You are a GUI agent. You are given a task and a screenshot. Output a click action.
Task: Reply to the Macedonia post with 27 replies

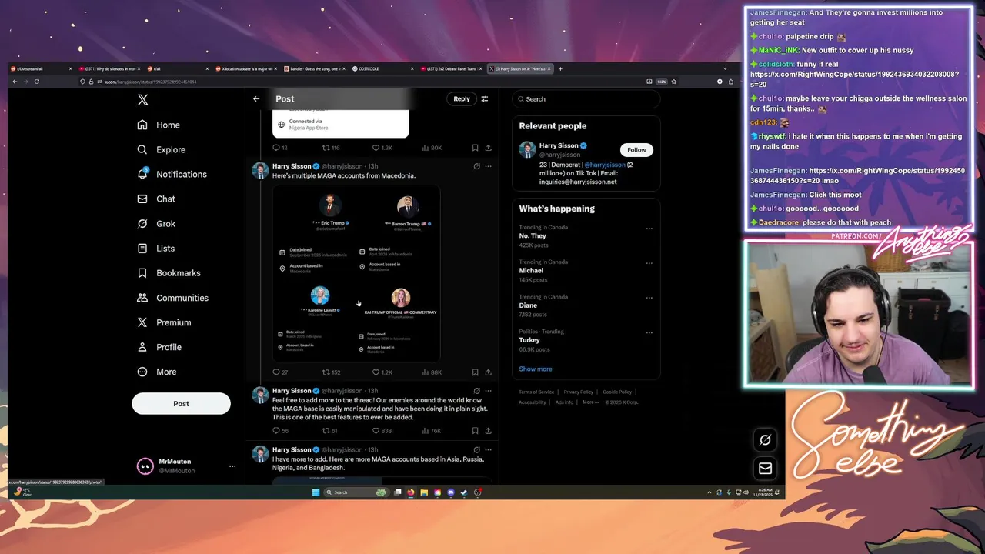(280, 372)
